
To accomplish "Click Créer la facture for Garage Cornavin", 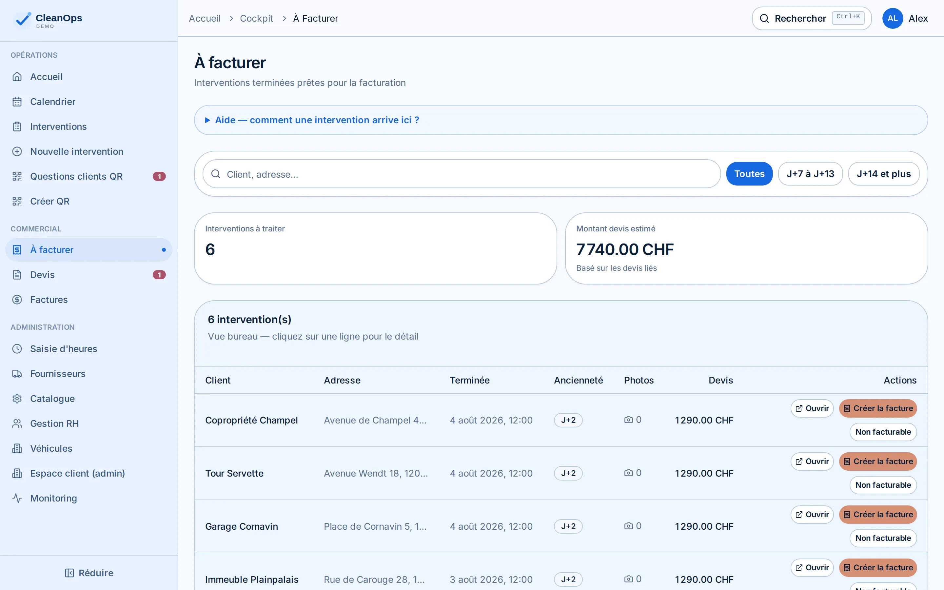I will click(x=878, y=514).
